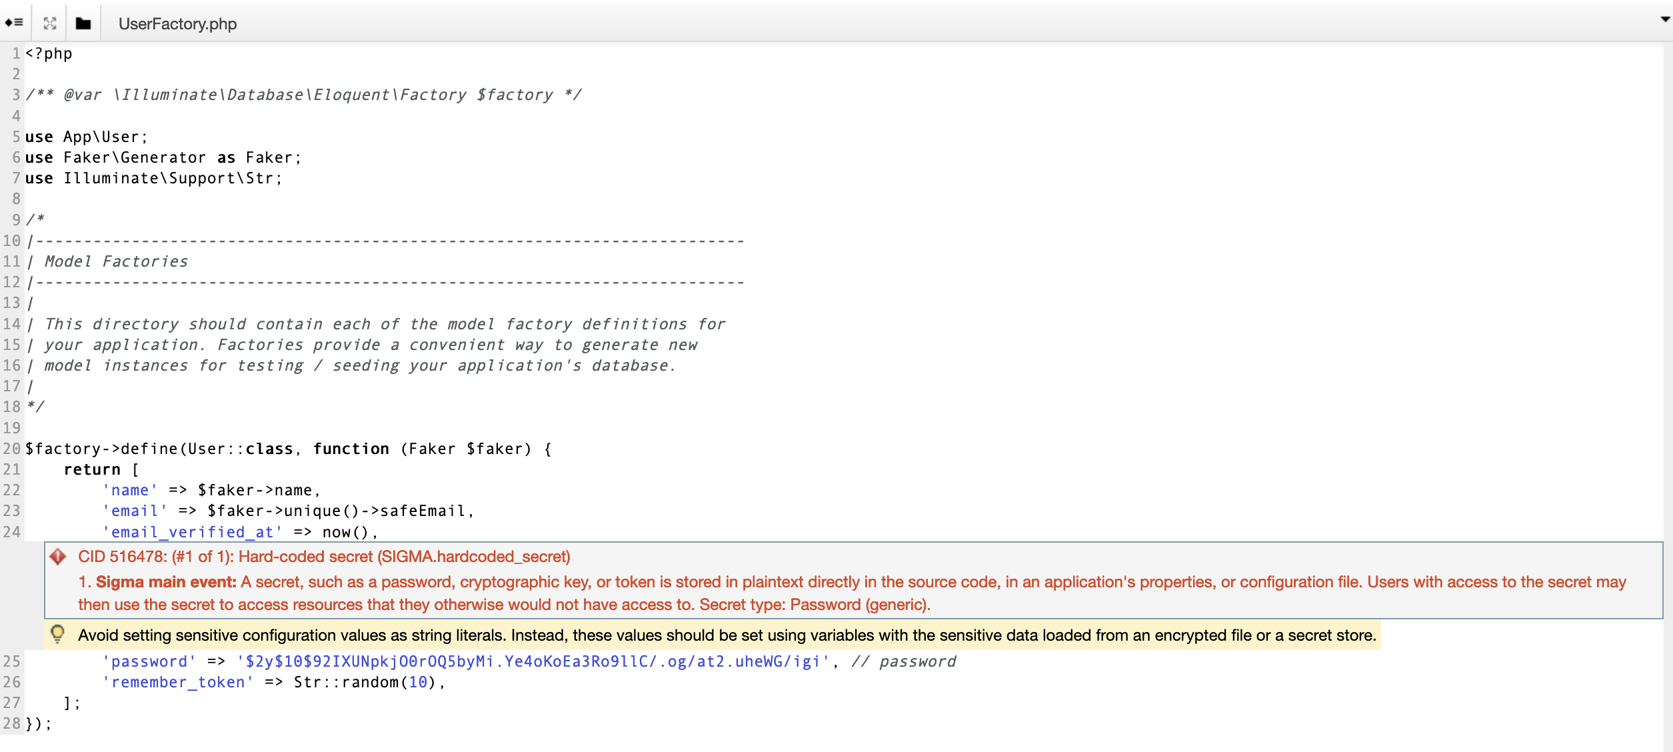Click the closing '});' on line 28

point(39,723)
